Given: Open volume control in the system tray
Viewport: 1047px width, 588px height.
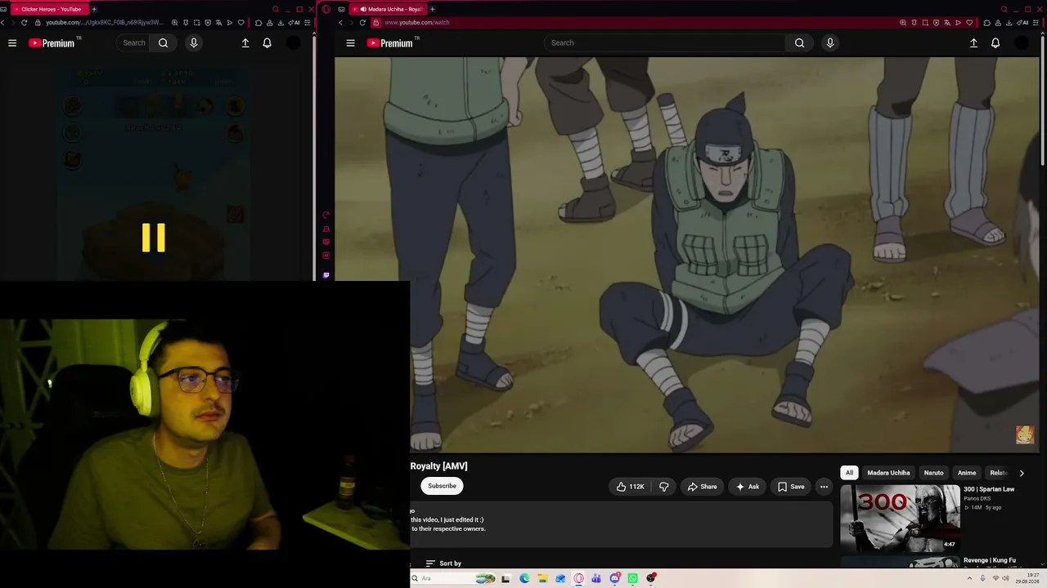Looking at the screenshot, I should 1005,578.
